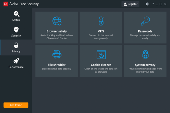Click the System privacy padlock icon
Image resolution: width=170 pixels, height=113 pixels.
(145, 55)
